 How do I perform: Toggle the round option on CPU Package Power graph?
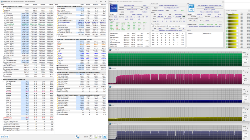pos(244,128)
